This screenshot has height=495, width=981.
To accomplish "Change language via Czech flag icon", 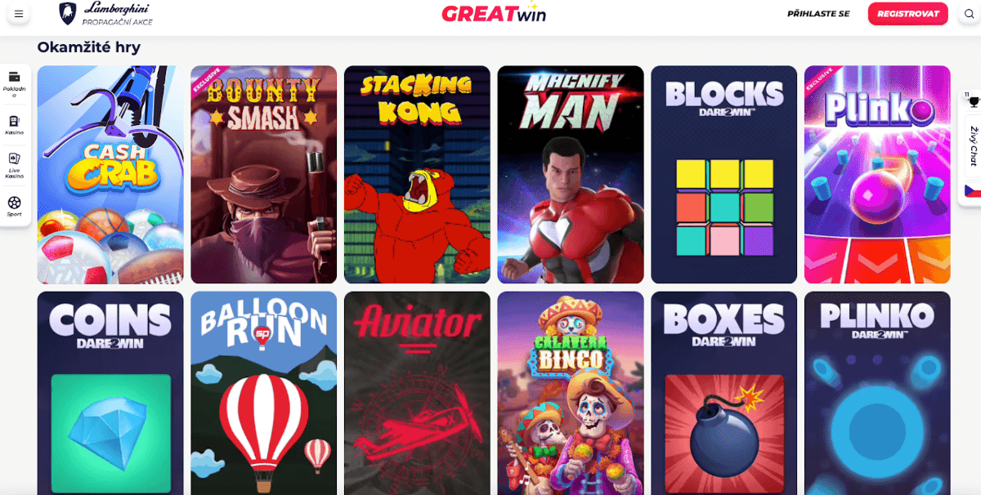I will tap(971, 190).
